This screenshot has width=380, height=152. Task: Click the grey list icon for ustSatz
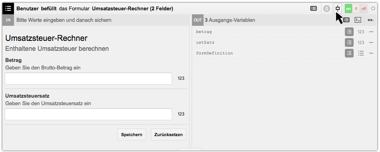pyautogui.click(x=349, y=42)
